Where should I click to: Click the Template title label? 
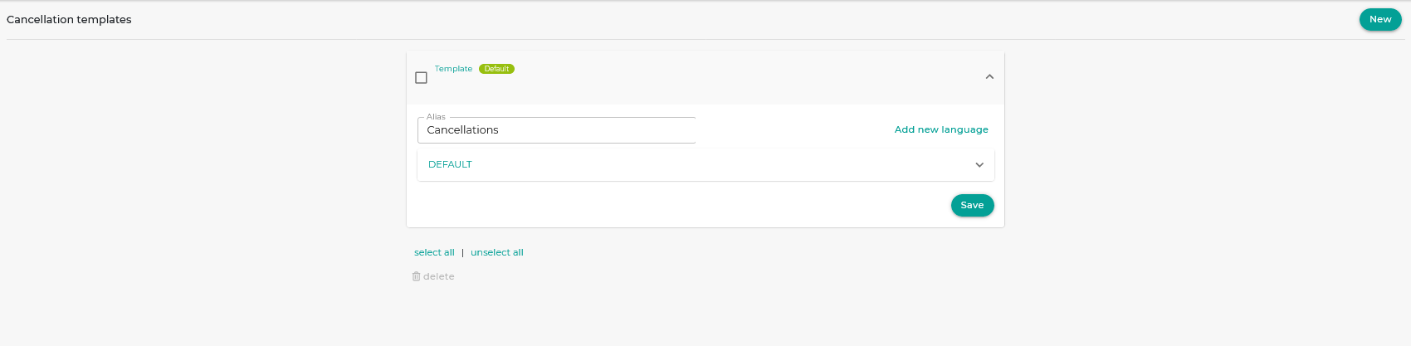pos(453,69)
